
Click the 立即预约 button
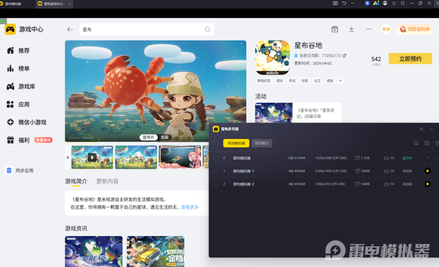point(410,59)
